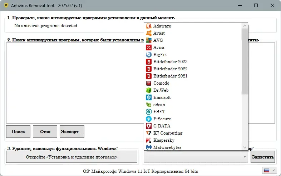The image size is (281, 176).
Task: Click the Экспорт ... button
Action: [x=72, y=132]
